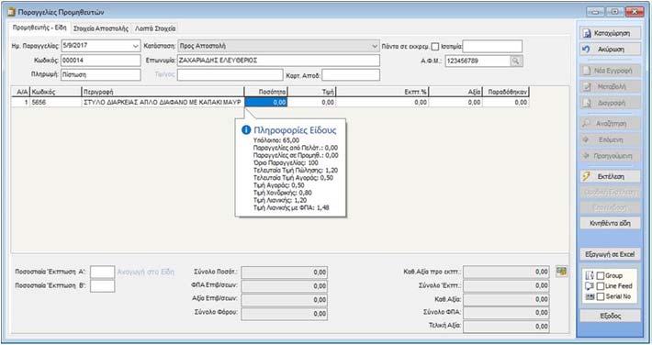This screenshot has width=652, height=345.
Task: Click the Ισοτιμία input field
Action: click(492, 46)
